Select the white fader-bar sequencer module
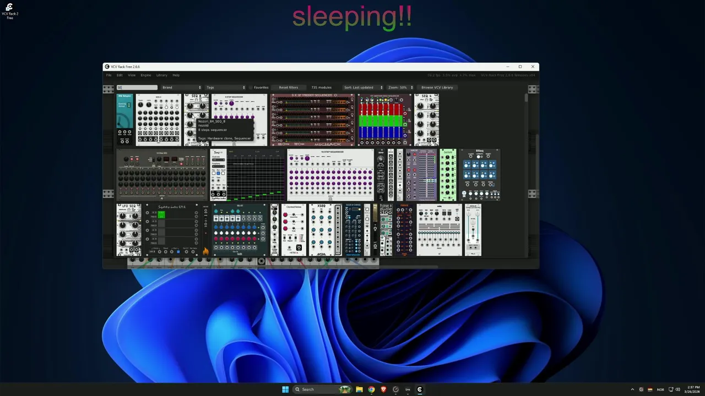Image resolution: width=705 pixels, height=396 pixels. coord(439,230)
